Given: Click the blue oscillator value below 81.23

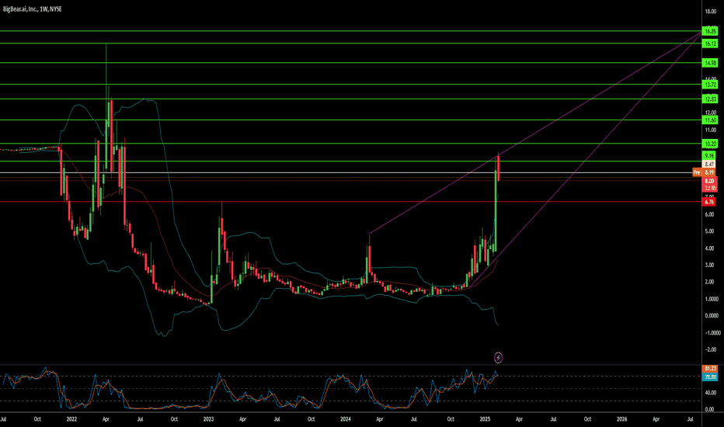Looking at the screenshot, I should [710, 377].
